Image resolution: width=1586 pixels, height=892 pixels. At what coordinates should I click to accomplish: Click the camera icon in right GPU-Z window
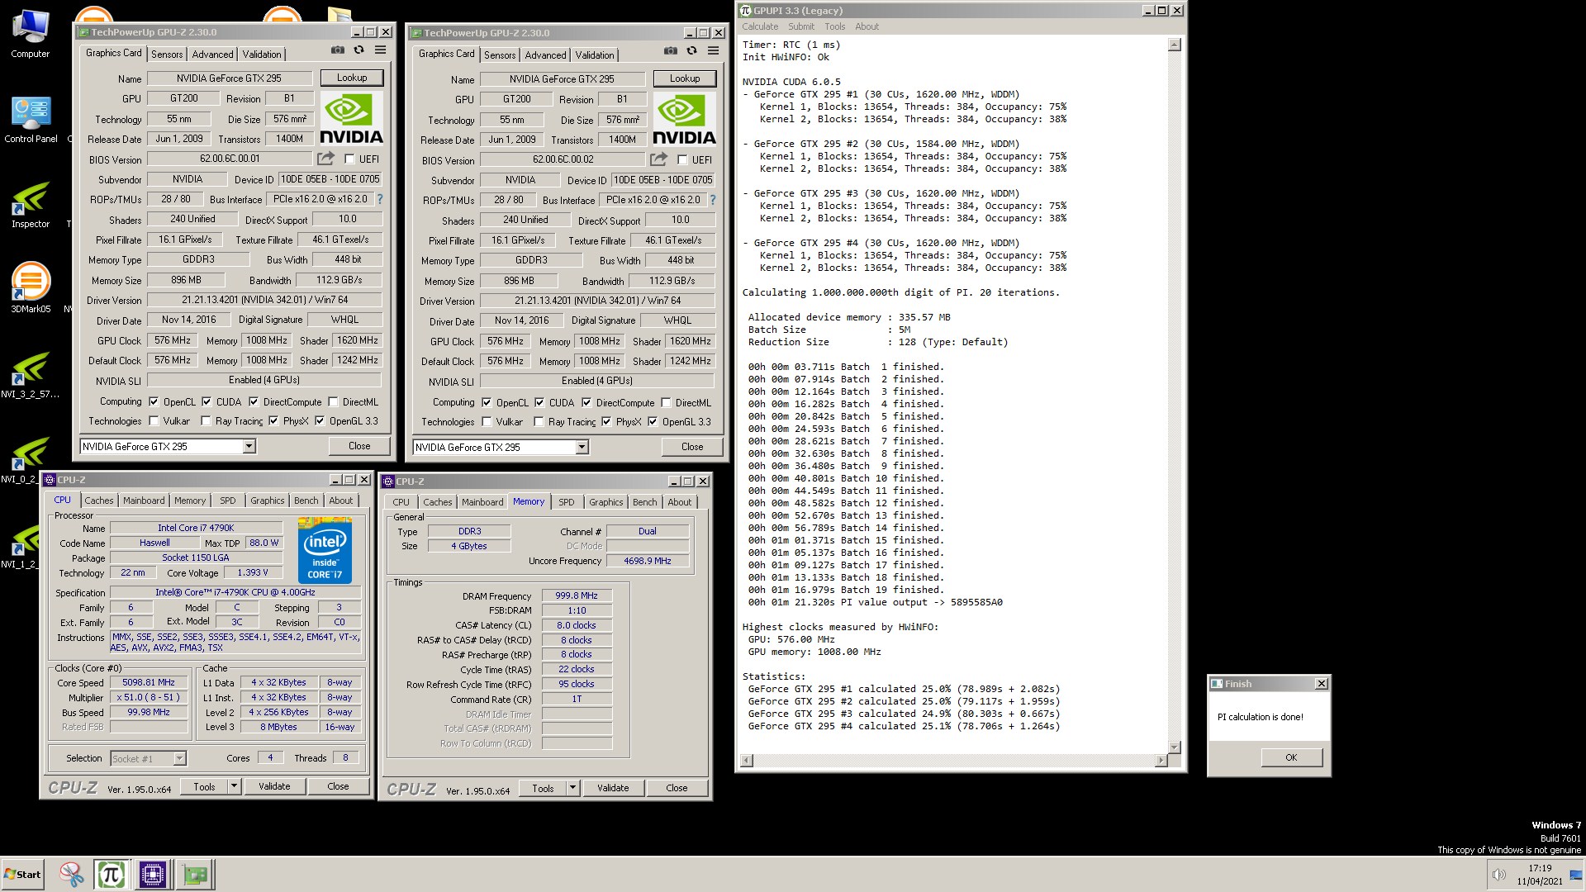pos(670,51)
